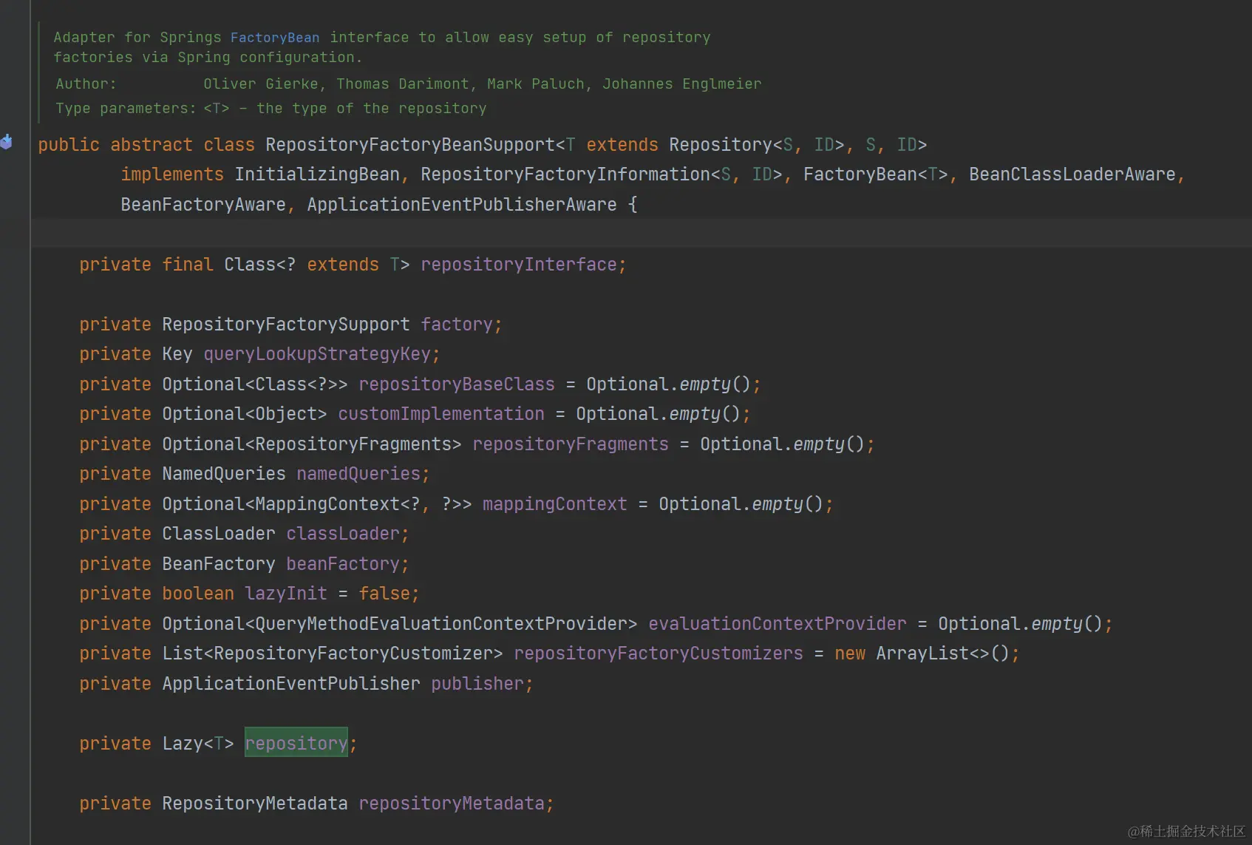The width and height of the screenshot is (1252, 845).
Task: Select the RepositoryFactoryInformation interface name
Action: 565,174
